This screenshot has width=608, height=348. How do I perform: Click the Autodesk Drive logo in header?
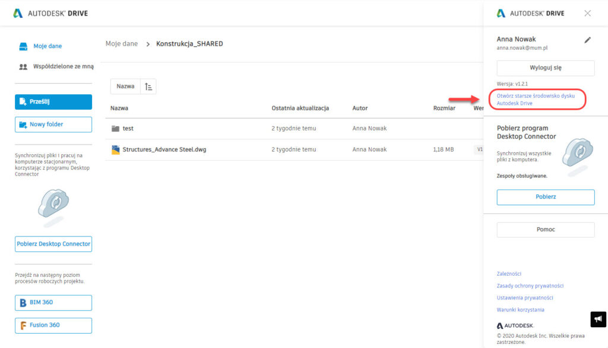point(50,13)
